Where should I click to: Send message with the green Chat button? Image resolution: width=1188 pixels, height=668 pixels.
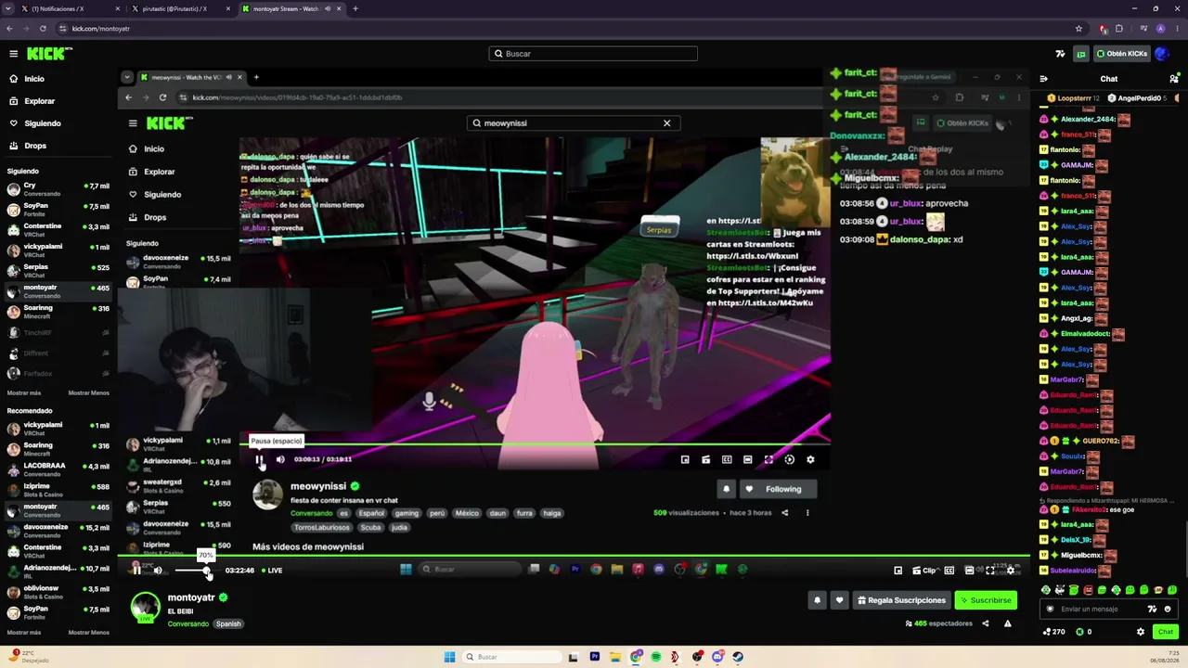point(1166,632)
